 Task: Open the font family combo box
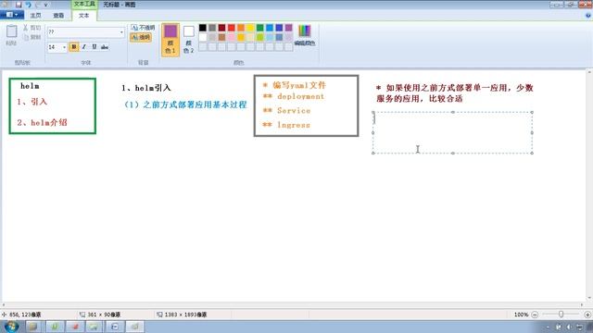click(x=85, y=32)
